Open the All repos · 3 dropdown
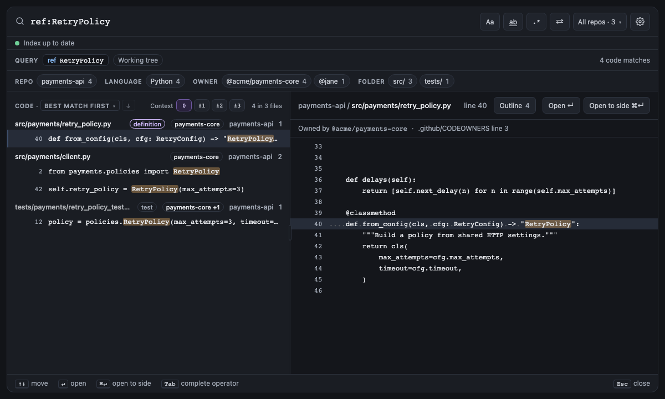The height and width of the screenshot is (399, 665). (600, 22)
